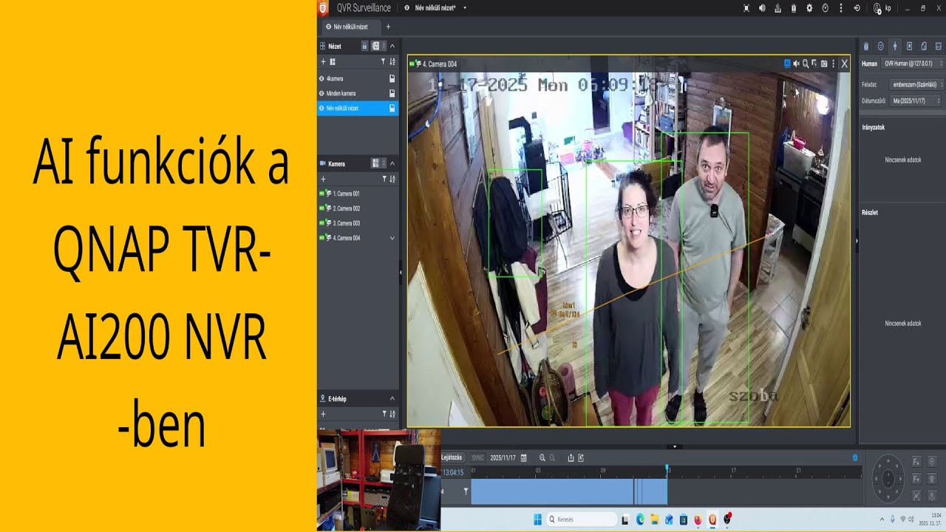The width and height of the screenshot is (946, 532).
Task: Open File Explorer from taskbar
Action: pos(654,519)
